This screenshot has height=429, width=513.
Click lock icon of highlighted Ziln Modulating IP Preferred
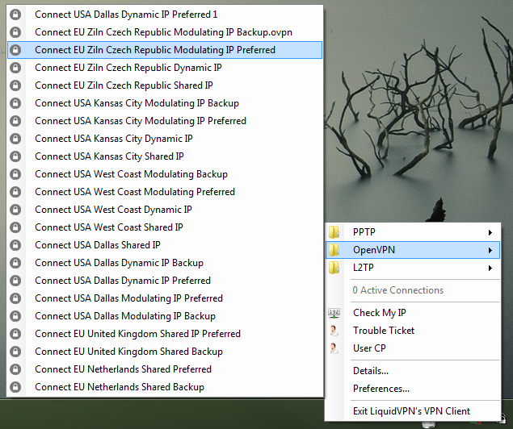15,50
